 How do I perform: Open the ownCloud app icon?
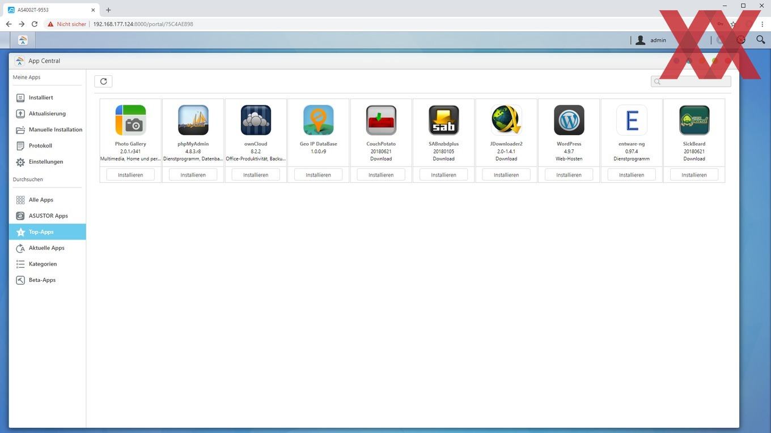coord(256,120)
